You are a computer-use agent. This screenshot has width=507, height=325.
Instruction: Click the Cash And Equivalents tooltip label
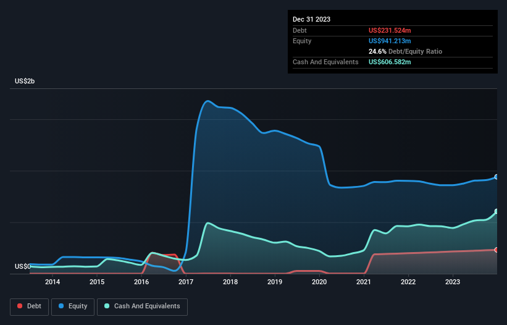click(325, 62)
